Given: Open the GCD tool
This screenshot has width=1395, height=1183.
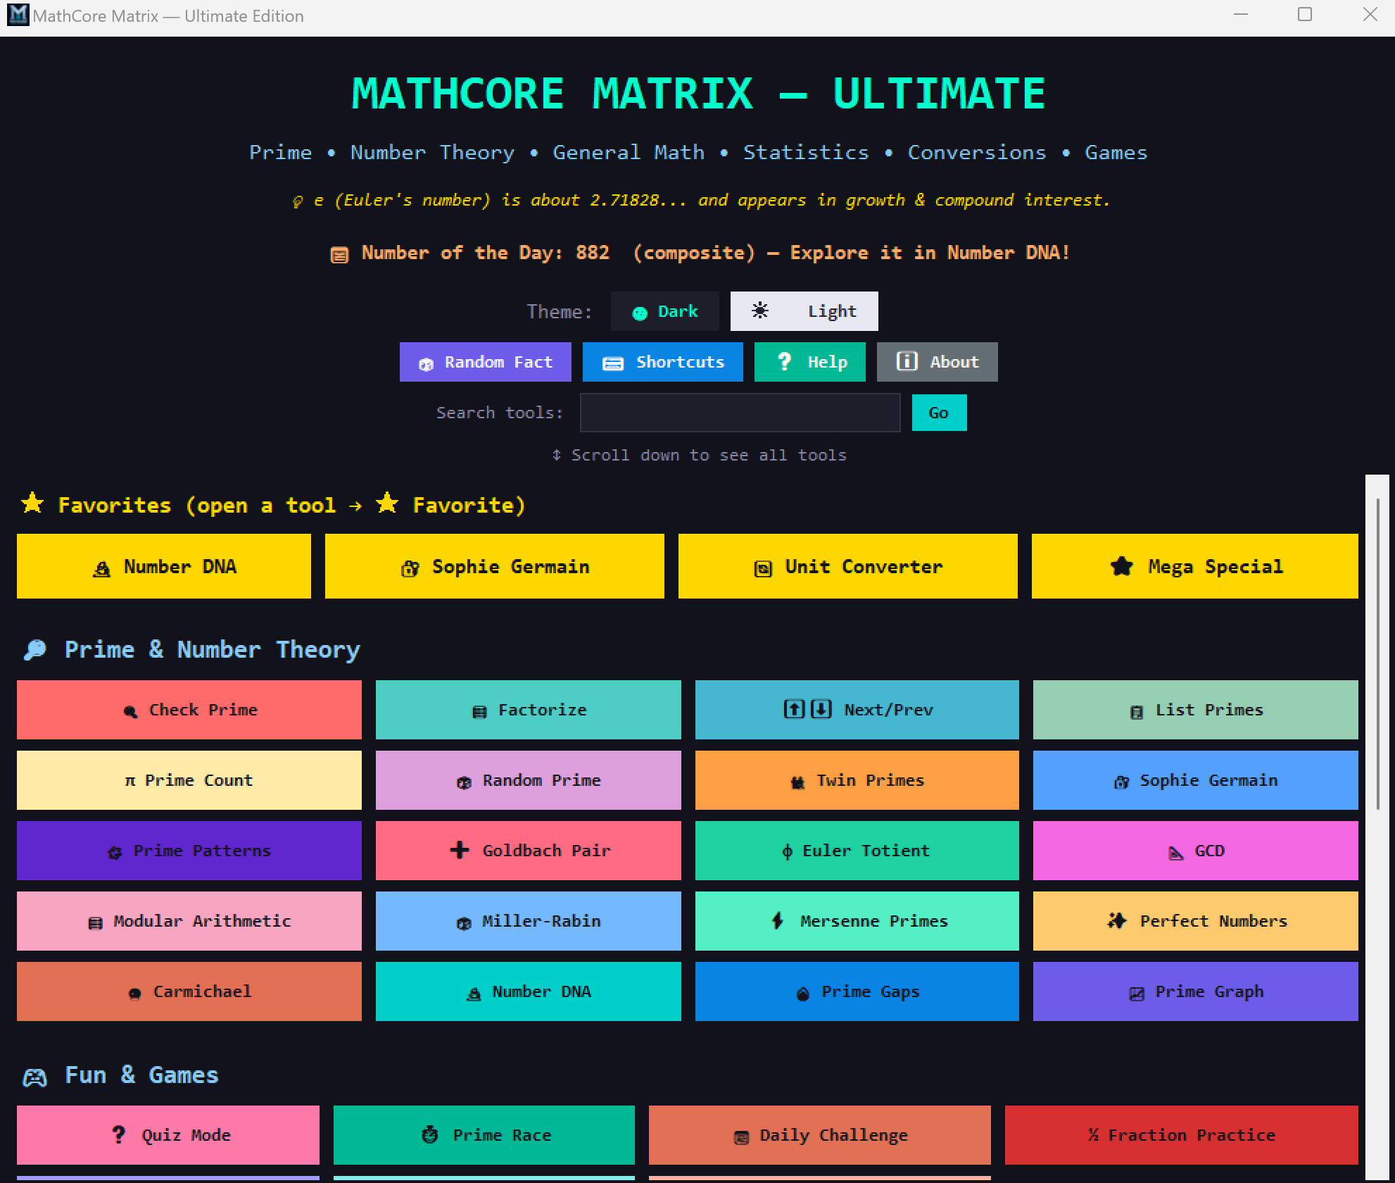Looking at the screenshot, I should coord(1195,851).
